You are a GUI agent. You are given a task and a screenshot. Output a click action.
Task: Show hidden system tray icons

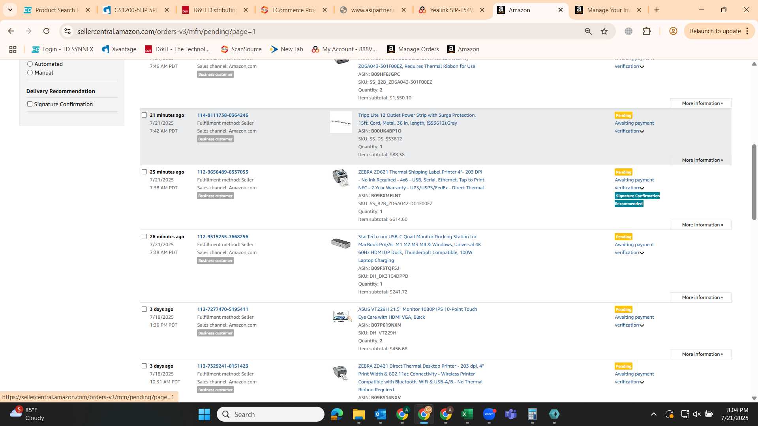pyautogui.click(x=654, y=414)
